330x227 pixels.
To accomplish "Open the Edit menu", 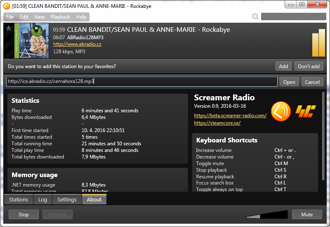I will 24,17.
